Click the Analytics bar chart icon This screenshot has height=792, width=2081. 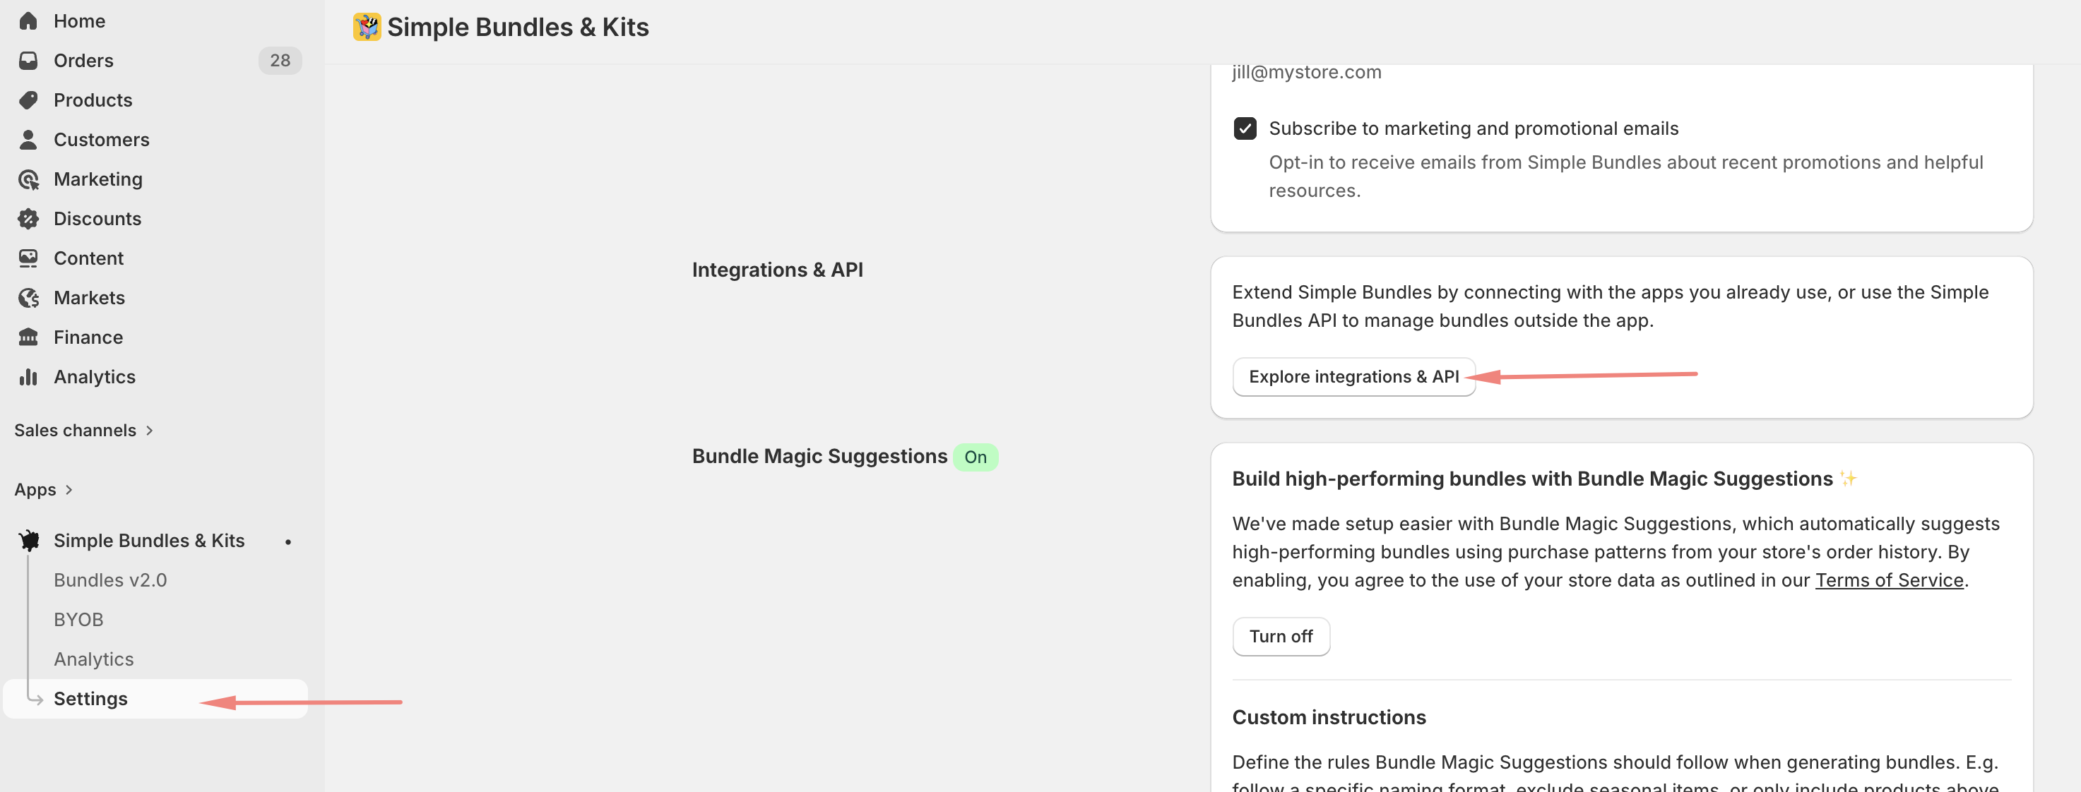pyautogui.click(x=28, y=377)
